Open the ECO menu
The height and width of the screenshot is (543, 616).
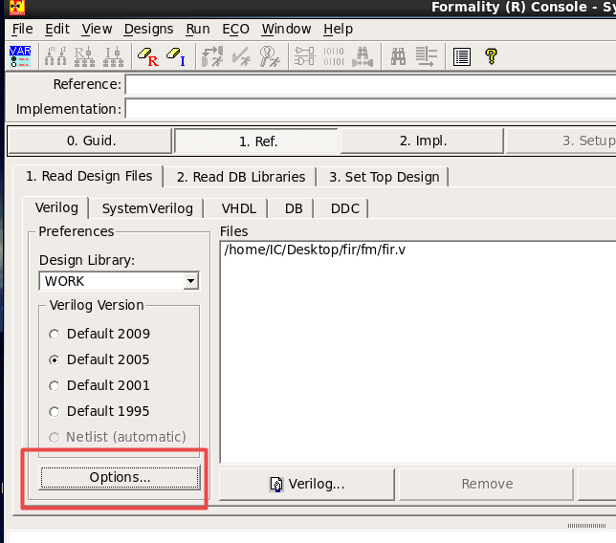[x=235, y=30]
